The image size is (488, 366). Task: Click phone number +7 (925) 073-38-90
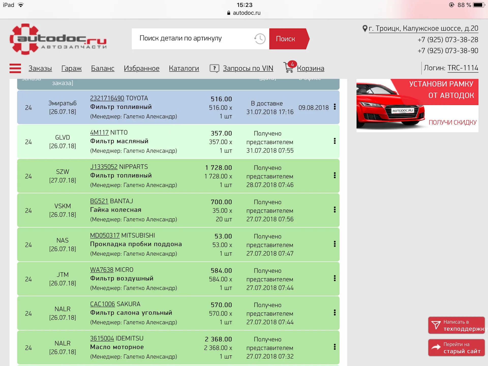tap(448, 51)
